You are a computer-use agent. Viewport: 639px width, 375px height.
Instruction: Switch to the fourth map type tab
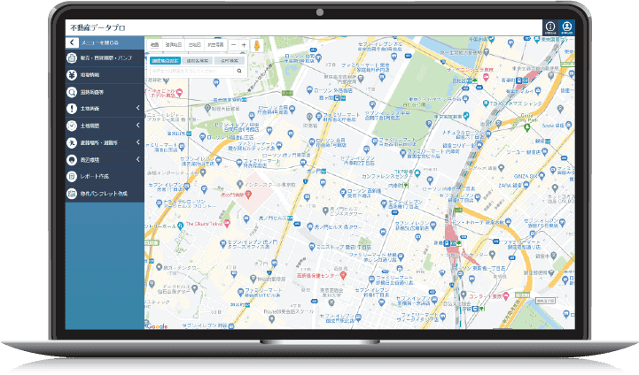pos(214,44)
